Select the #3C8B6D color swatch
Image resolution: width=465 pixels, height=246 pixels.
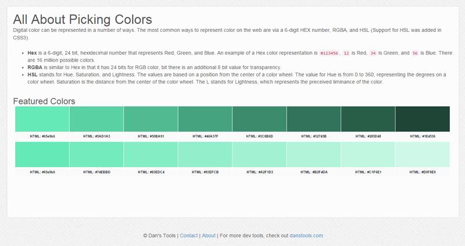point(259,119)
